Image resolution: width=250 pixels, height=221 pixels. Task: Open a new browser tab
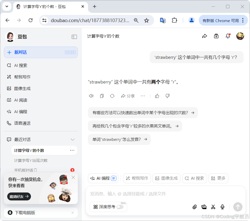click(95, 6)
